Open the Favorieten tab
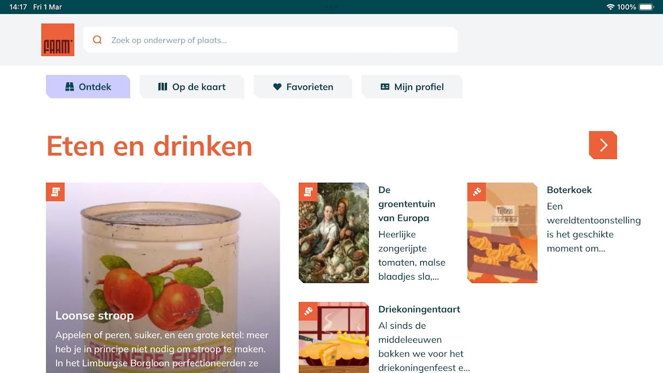This screenshot has height=373, width=663. click(x=303, y=87)
